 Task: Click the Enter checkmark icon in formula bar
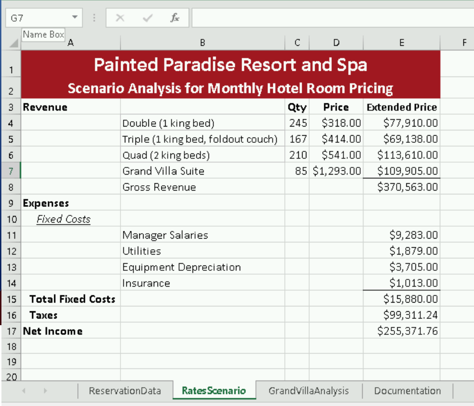click(x=147, y=18)
